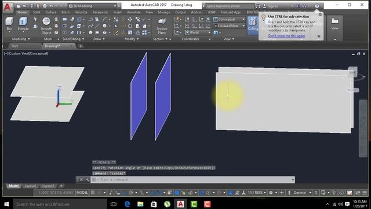Expand the Modeling panel
The height and width of the screenshot is (209, 371).
point(21,39)
